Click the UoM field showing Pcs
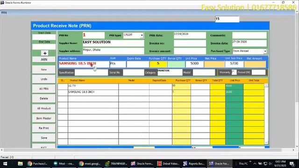 coord(118,64)
